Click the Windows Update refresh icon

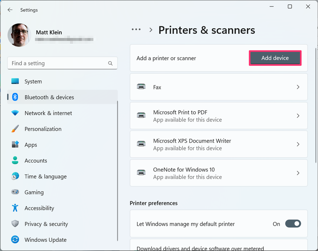click(15, 239)
